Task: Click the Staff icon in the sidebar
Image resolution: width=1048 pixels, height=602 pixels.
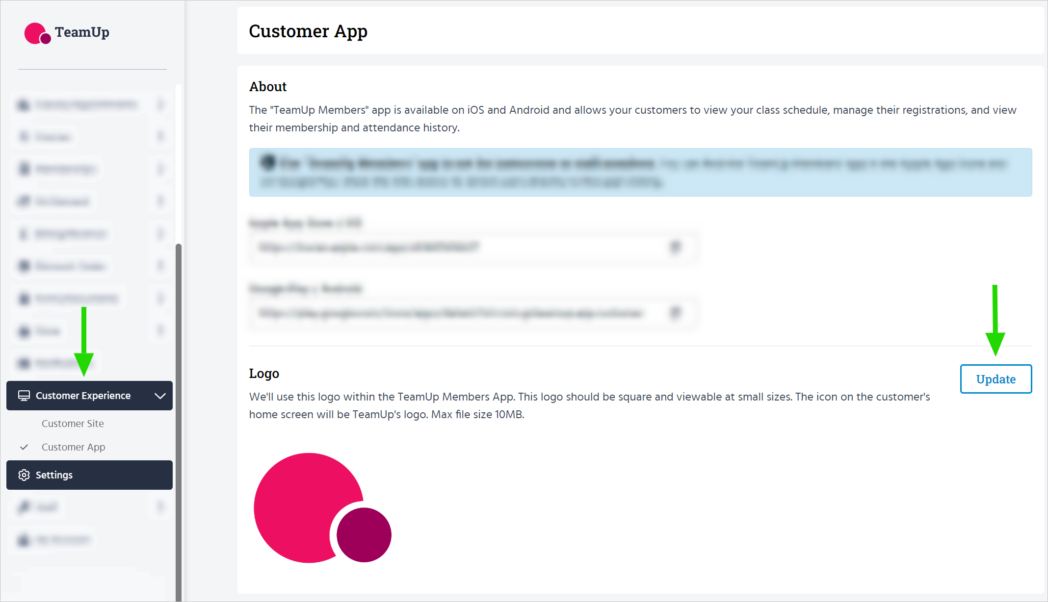Action: (24, 507)
